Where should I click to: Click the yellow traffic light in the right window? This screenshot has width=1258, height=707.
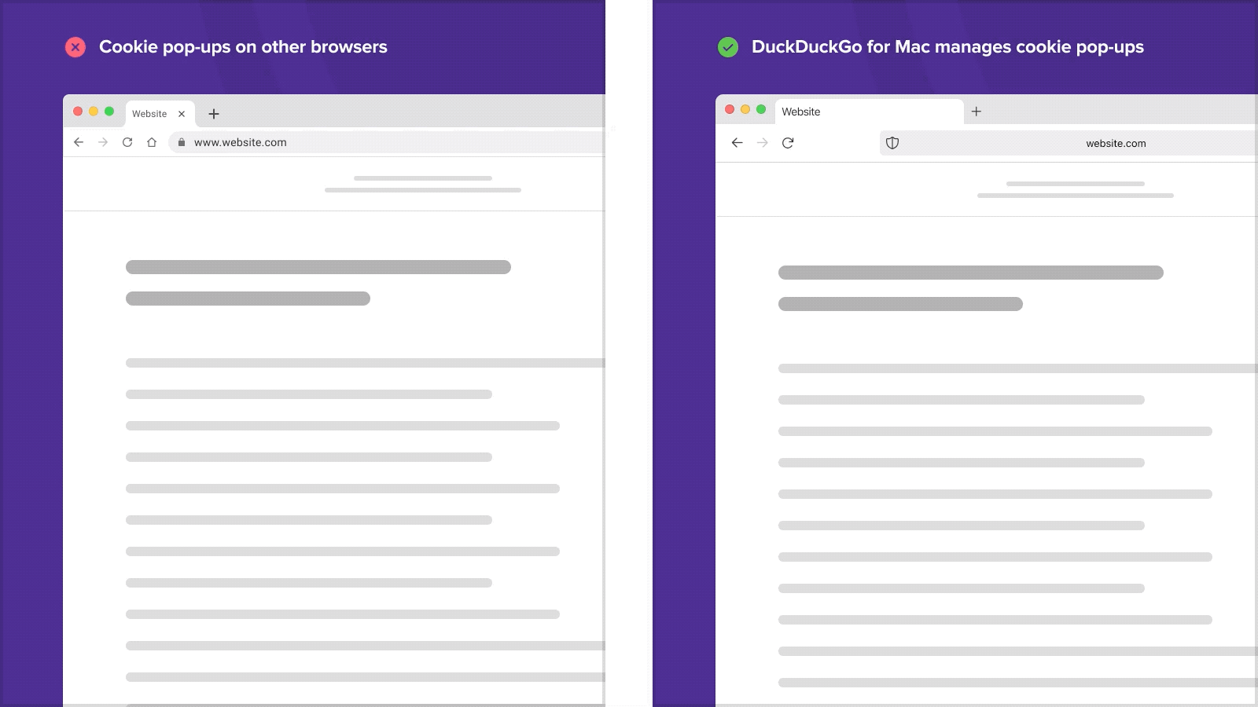(x=746, y=108)
